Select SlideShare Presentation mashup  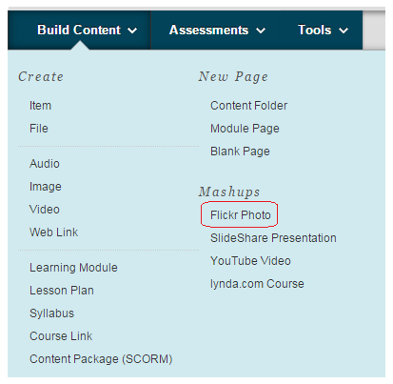(273, 238)
